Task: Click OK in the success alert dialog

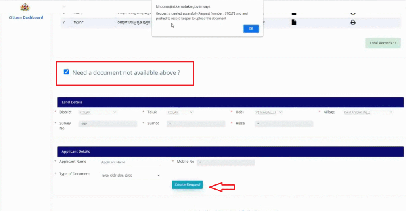Action: tap(251, 29)
